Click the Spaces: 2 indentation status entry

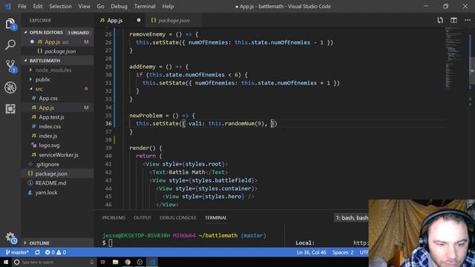pyautogui.click(x=343, y=252)
